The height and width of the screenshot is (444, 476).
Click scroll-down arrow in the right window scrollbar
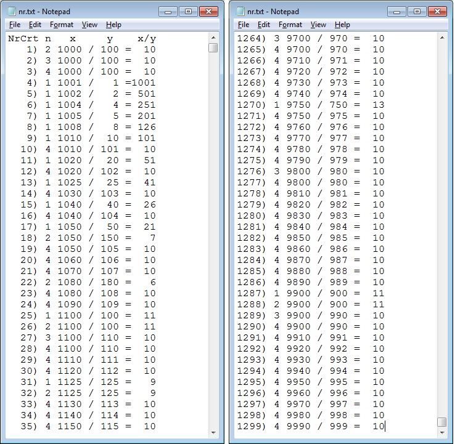tap(442, 433)
